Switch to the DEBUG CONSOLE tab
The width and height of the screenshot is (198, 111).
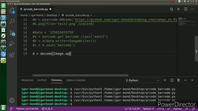tap(76, 80)
